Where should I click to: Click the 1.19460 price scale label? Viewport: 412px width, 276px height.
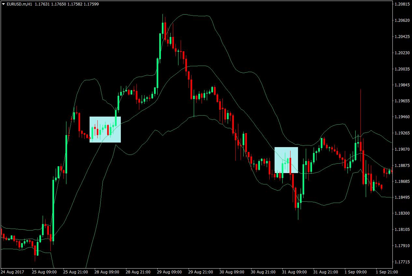[x=402, y=117]
